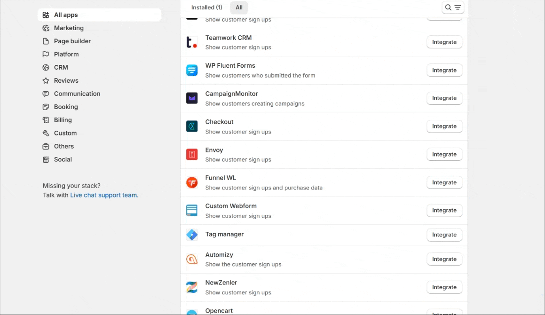Open the Live chat support team link
This screenshot has width=545, height=315.
point(103,195)
